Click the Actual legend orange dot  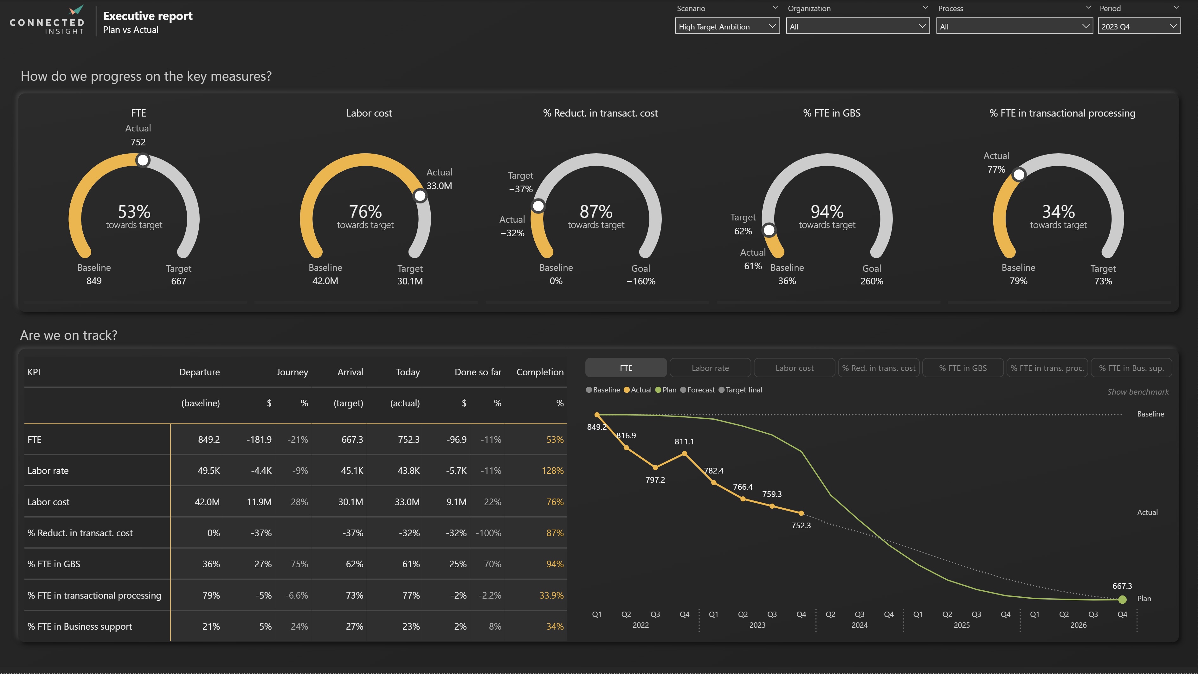[627, 390]
